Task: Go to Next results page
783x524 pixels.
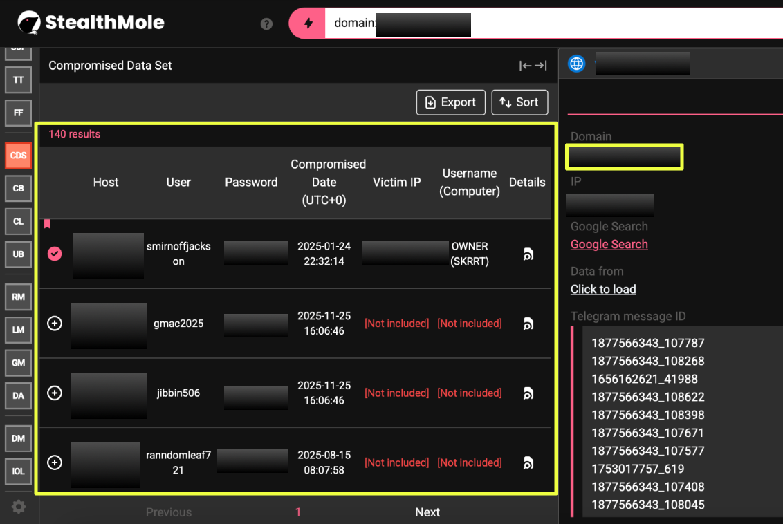Action: click(427, 512)
